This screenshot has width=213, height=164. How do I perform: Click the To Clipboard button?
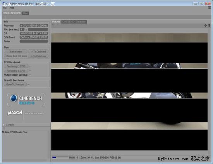coord(38,52)
